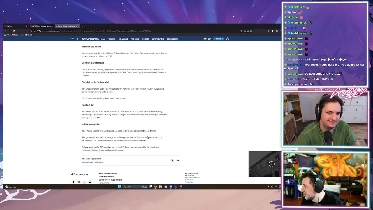Bookmark this page with the star icon
The height and width of the screenshot is (210, 373).
251,31
